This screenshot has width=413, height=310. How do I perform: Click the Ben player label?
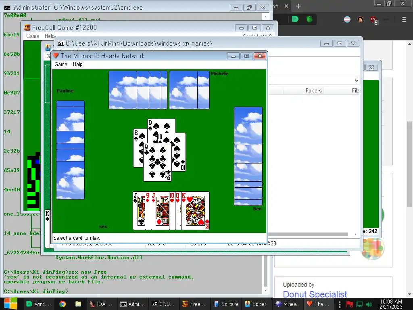click(257, 209)
